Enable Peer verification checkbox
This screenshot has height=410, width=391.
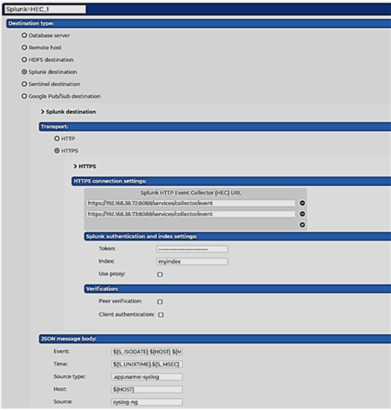tap(160, 302)
